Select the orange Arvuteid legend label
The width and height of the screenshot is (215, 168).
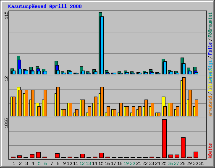tap(210, 106)
